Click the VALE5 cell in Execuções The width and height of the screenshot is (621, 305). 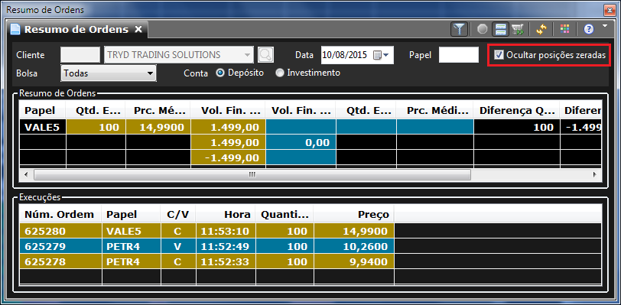(x=131, y=232)
